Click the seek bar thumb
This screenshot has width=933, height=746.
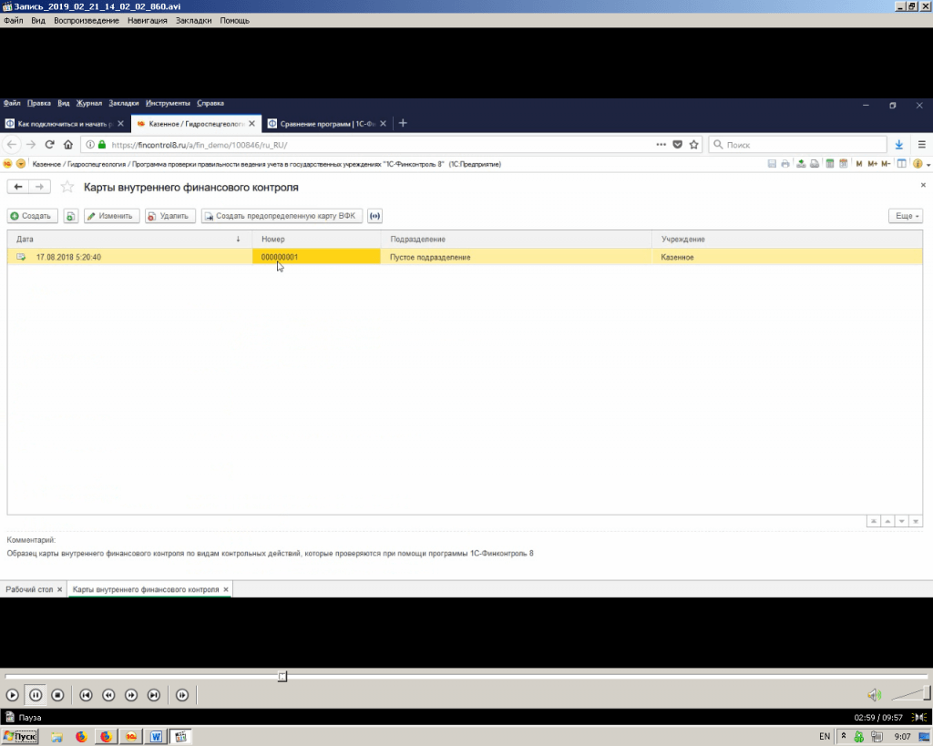pyautogui.click(x=282, y=676)
